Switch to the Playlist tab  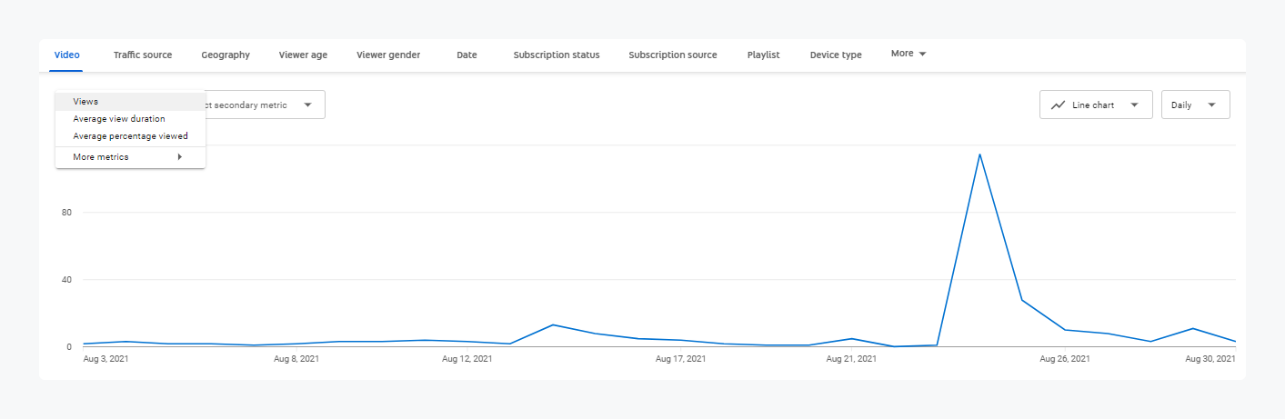coord(763,55)
